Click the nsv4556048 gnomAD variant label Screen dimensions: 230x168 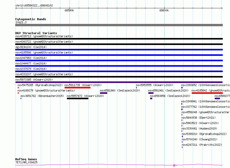point(206,112)
